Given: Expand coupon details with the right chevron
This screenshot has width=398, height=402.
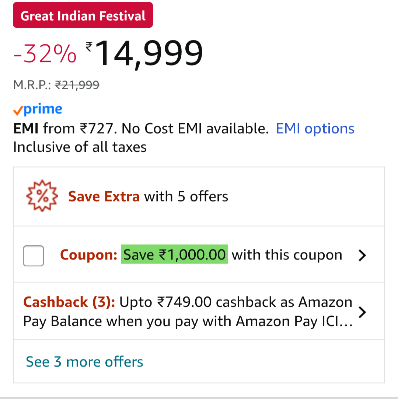Looking at the screenshot, I should tap(363, 255).
